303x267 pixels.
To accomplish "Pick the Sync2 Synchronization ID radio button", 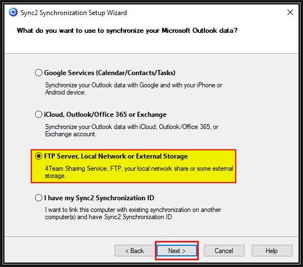I will coord(38,197).
